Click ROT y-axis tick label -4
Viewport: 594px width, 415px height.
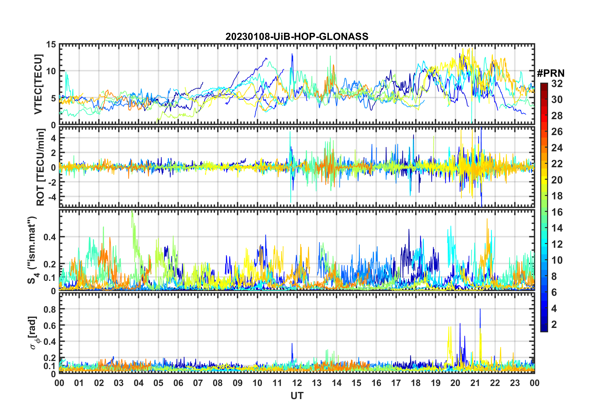point(52,197)
